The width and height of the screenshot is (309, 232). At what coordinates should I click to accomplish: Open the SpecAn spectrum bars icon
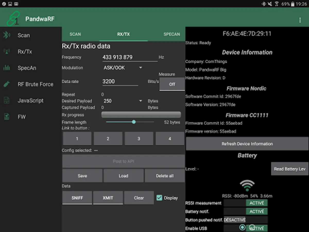point(6,68)
